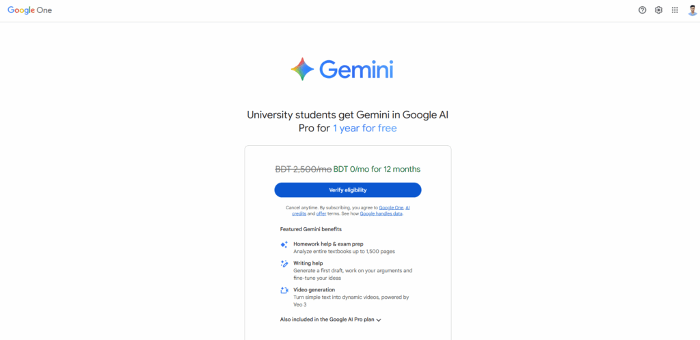This screenshot has height=340, width=700.
Task: Click the 'Homework help & exam prep' title
Action: 328,244
